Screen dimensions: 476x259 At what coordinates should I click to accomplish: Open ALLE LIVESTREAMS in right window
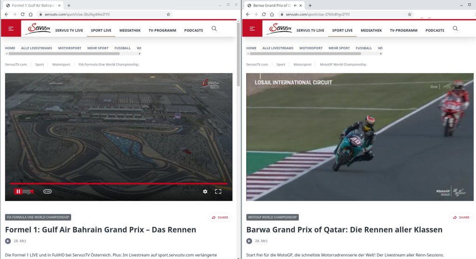pyautogui.click(x=278, y=48)
